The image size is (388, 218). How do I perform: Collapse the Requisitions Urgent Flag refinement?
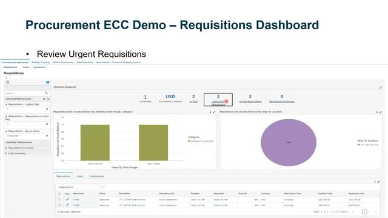point(7,104)
